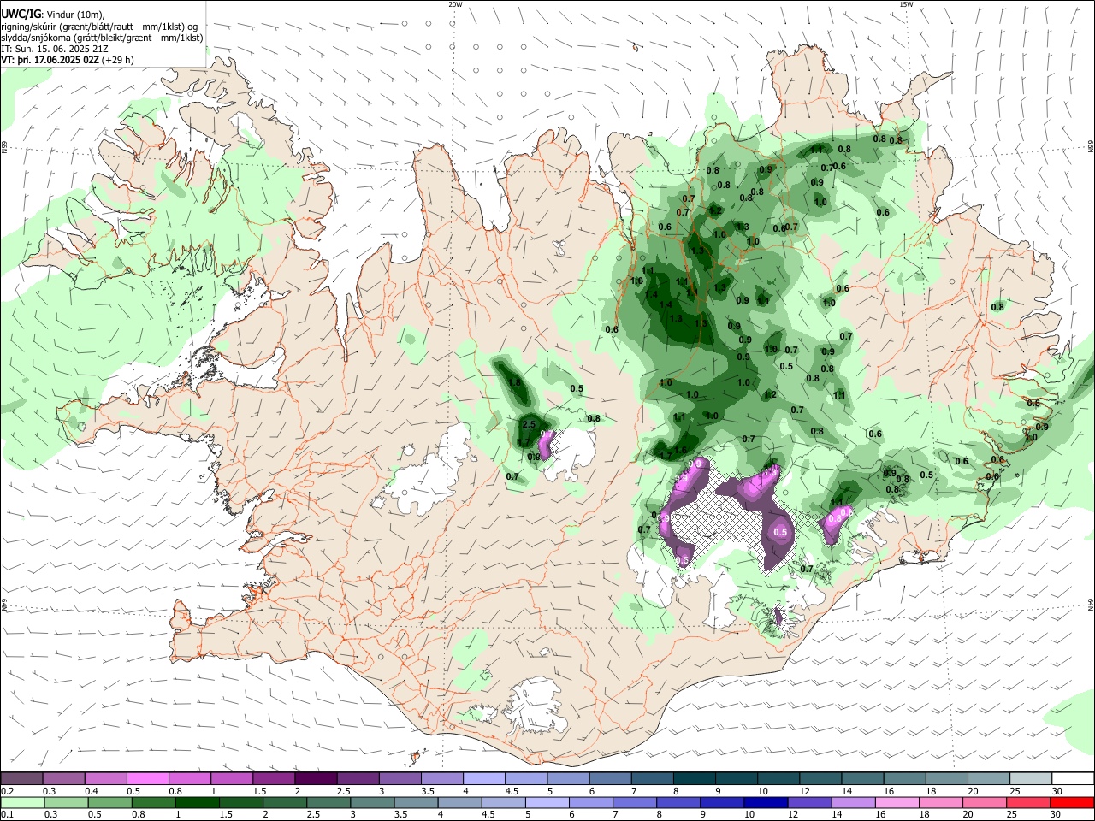1095x821 pixels.
Task: Select the darkest purple snow swatch between 2 and 2.5
Action: pos(315,778)
